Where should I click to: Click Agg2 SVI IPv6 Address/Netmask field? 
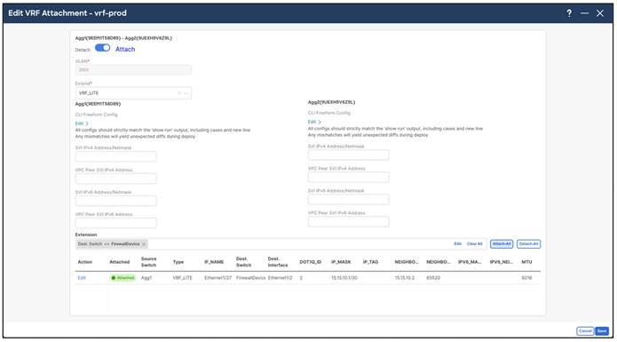(348, 199)
